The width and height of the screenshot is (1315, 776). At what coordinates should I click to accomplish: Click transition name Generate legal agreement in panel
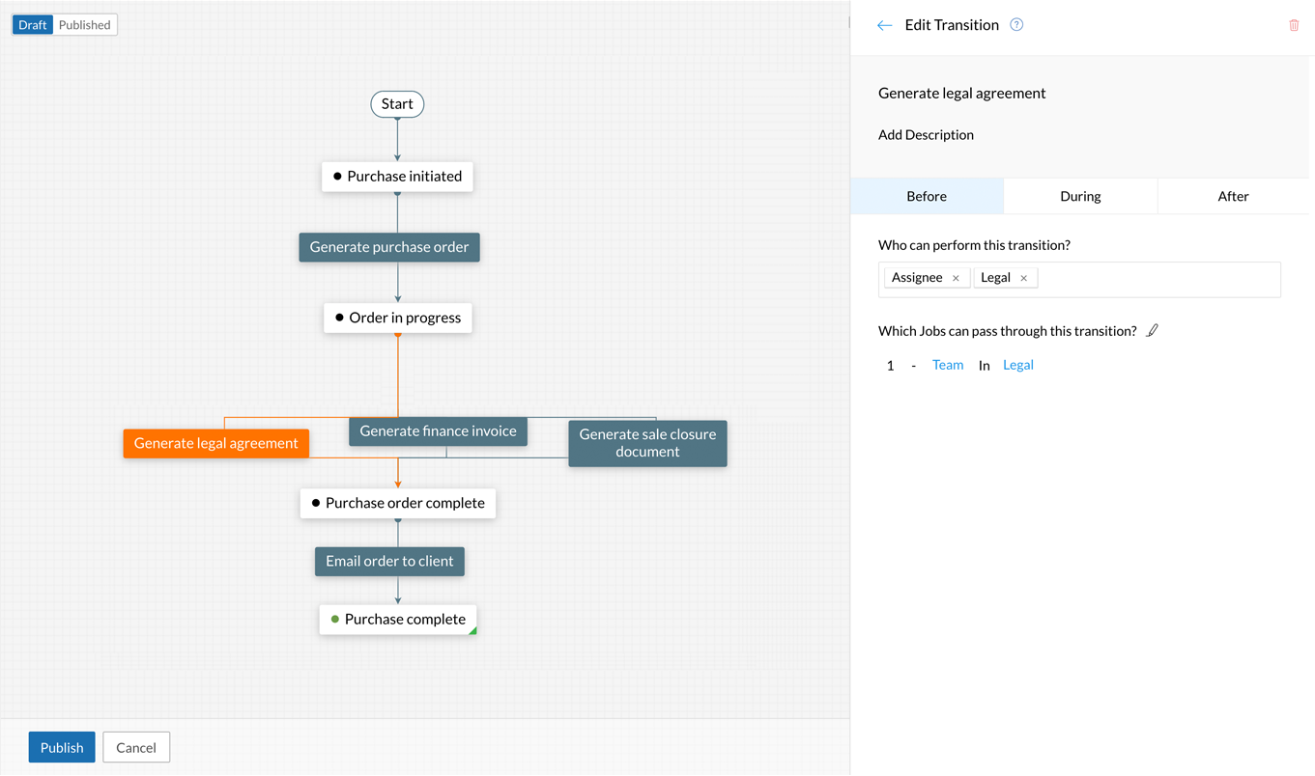coord(962,94)
